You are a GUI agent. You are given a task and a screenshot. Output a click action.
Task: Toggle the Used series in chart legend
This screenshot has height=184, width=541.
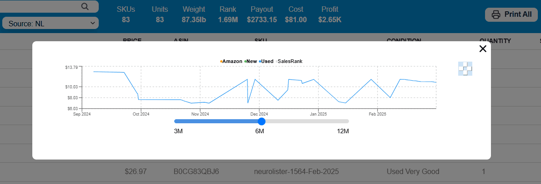[x=267, y=61]
